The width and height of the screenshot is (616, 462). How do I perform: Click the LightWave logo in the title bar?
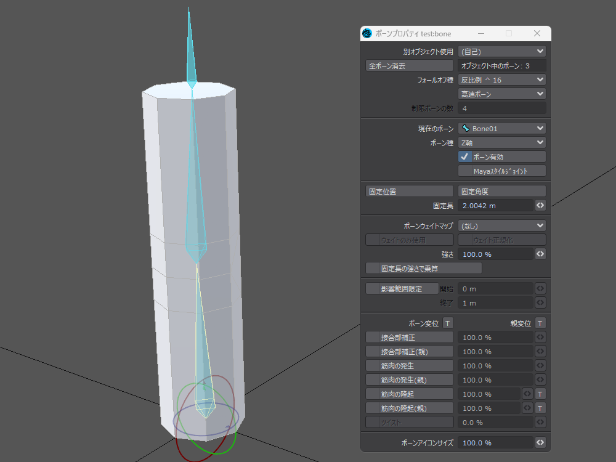click(368, 33)
